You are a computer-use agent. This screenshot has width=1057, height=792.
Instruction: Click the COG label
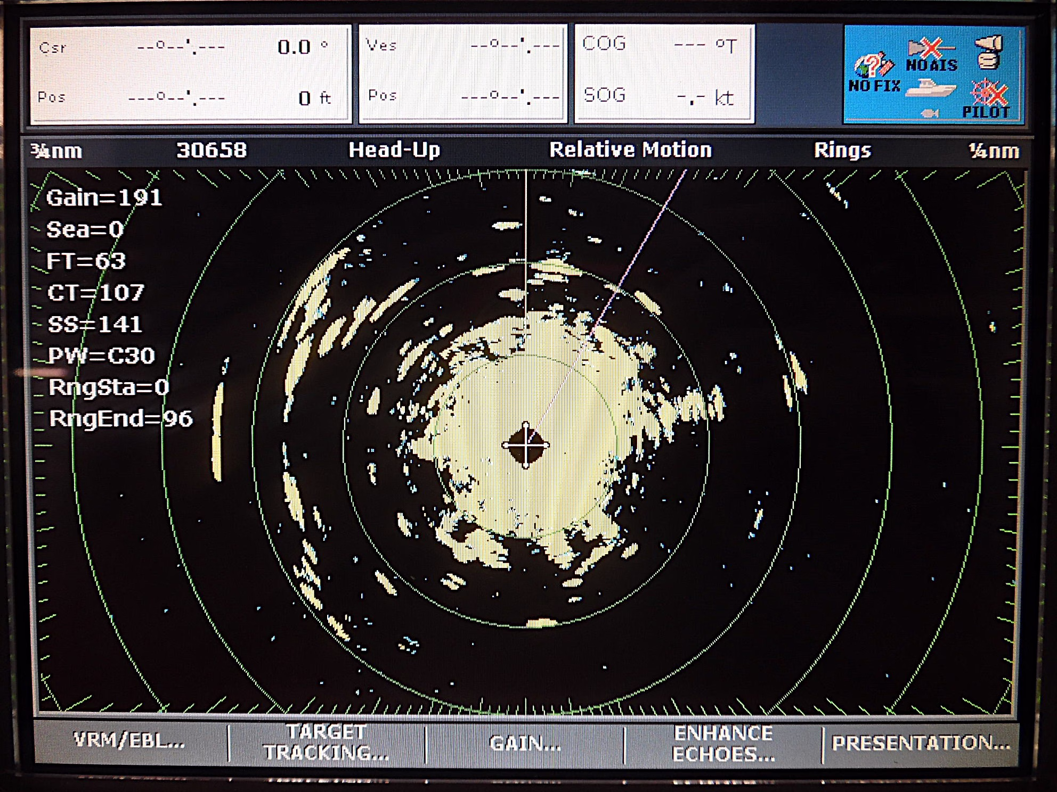[604, 43]
